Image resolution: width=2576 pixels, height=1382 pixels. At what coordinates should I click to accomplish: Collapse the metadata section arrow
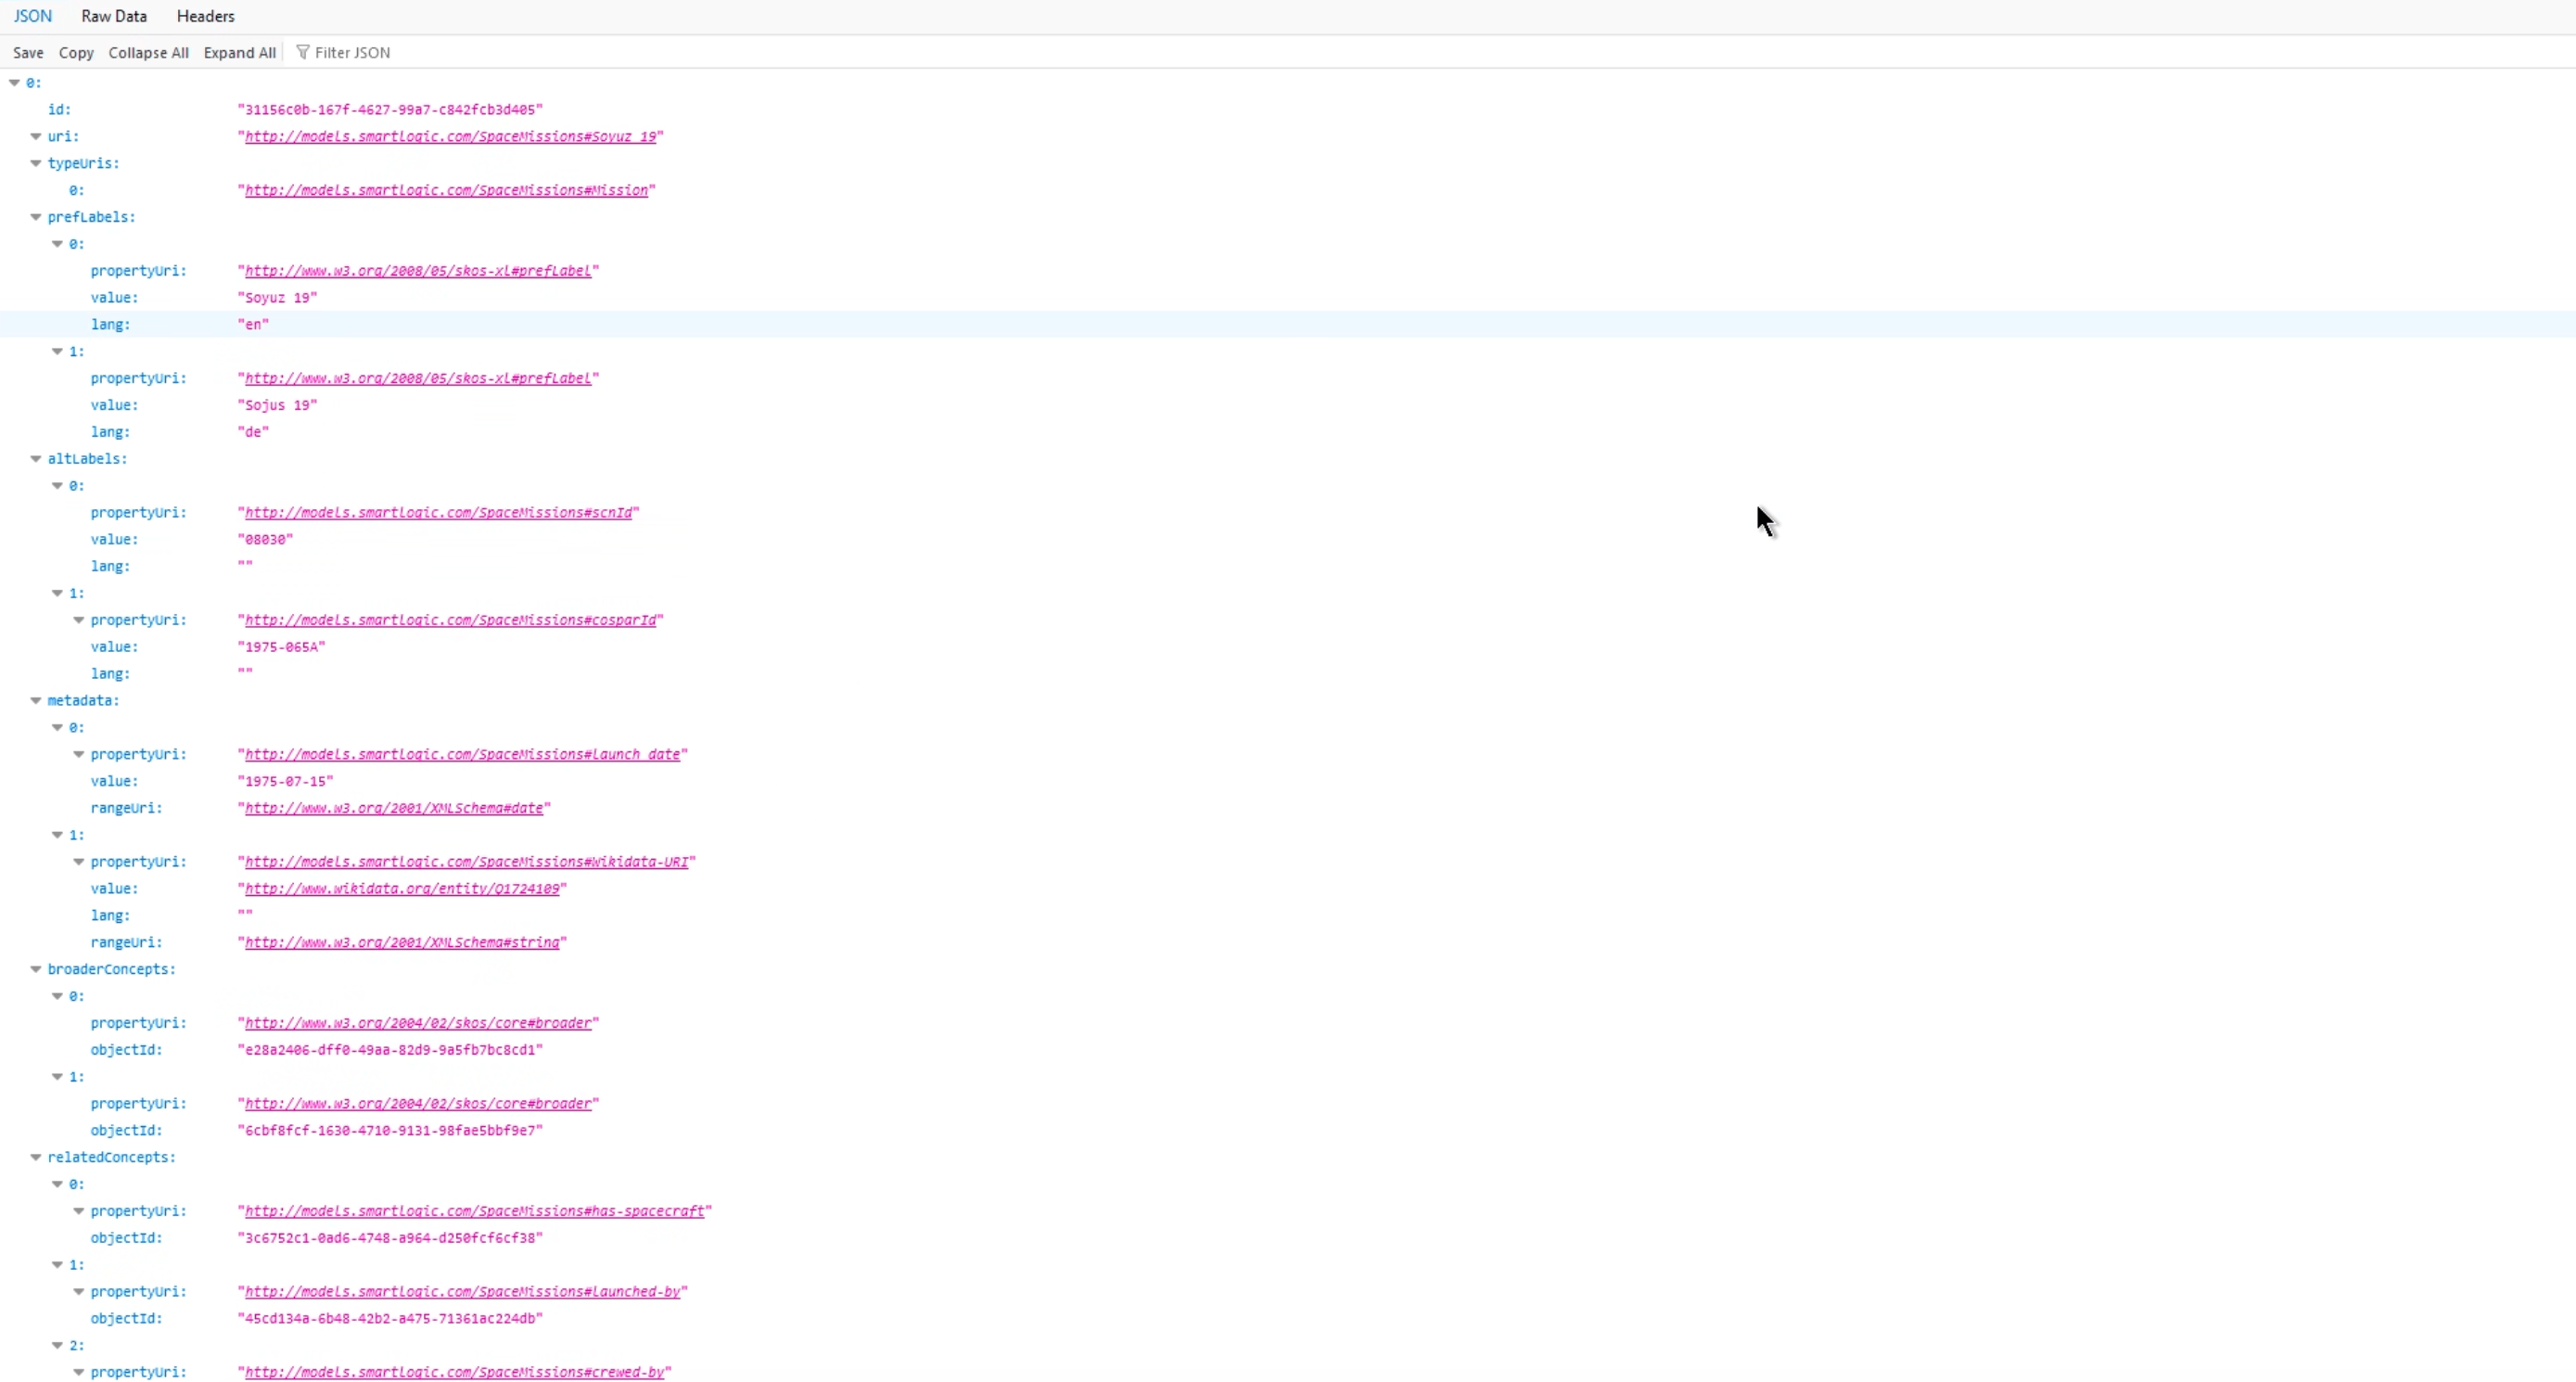36,701
